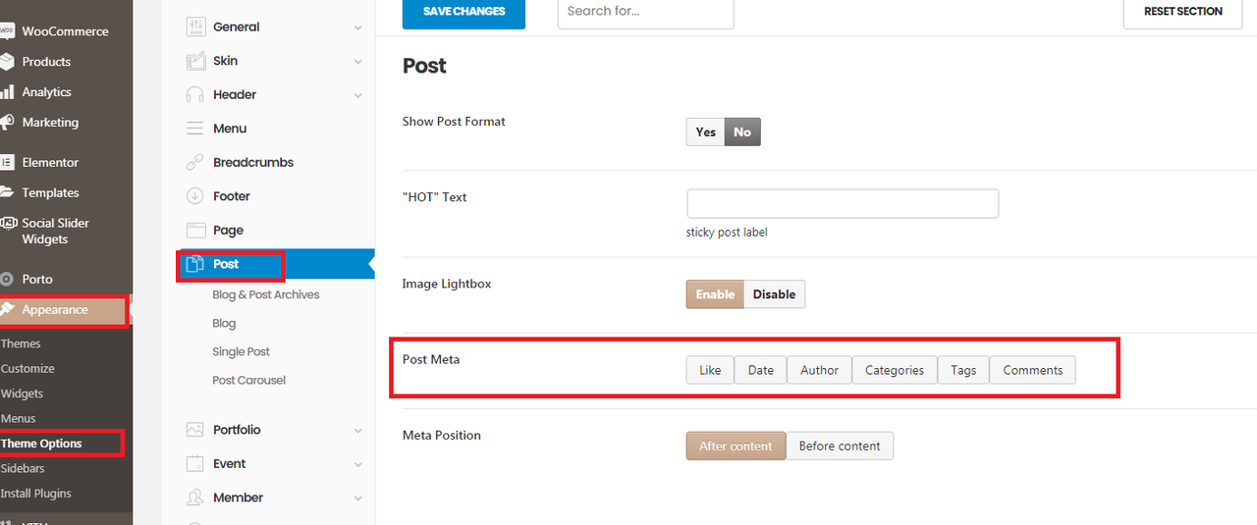Open the Menu options label
1257x525 pixels.
click(230, 129)
